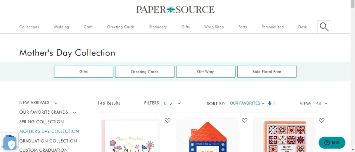
Task: Favorite the first floral Mother's Day card
Action: [x=168, y=121]
